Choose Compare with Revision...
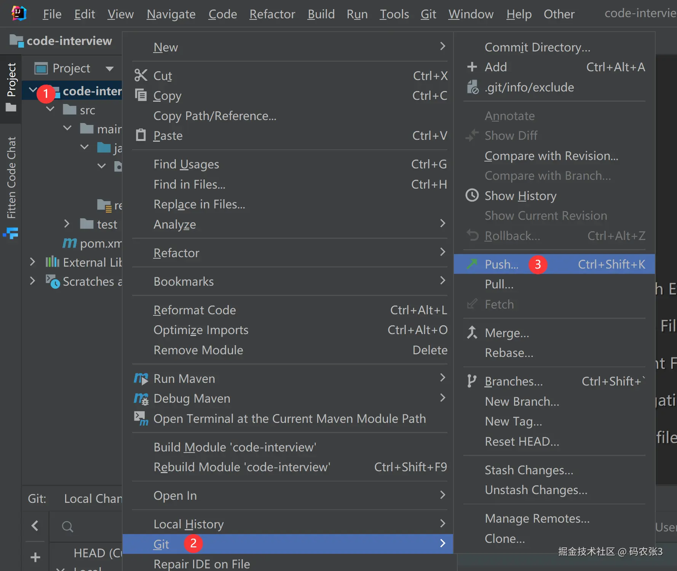 click(554, 155)
